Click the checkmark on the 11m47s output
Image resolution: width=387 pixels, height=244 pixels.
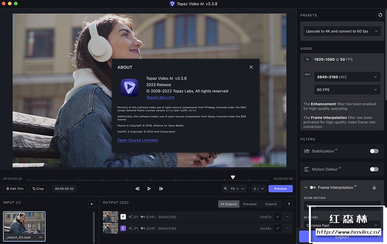[278, 217]
